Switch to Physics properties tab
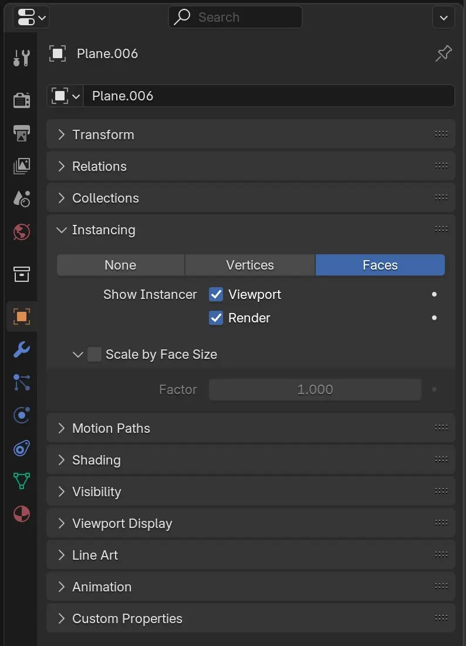Image resolution: width=466 pixels, height=646 pixels. [x=22, y=416]
